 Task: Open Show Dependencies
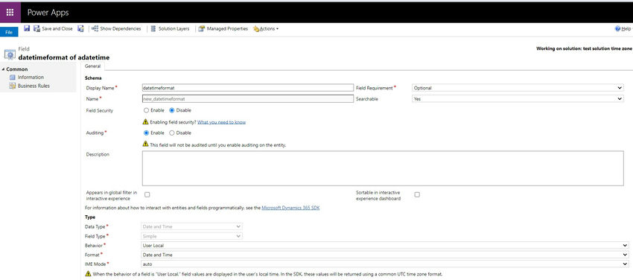click(116, 28)
